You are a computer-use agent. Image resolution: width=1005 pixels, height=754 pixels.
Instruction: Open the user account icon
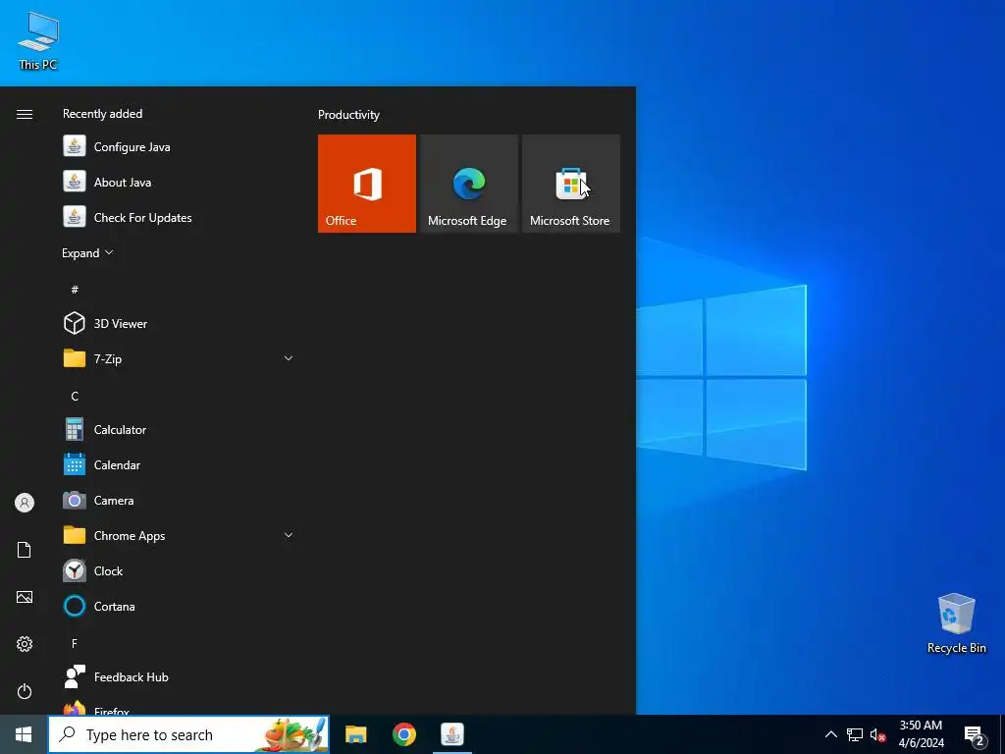[25, 503]
